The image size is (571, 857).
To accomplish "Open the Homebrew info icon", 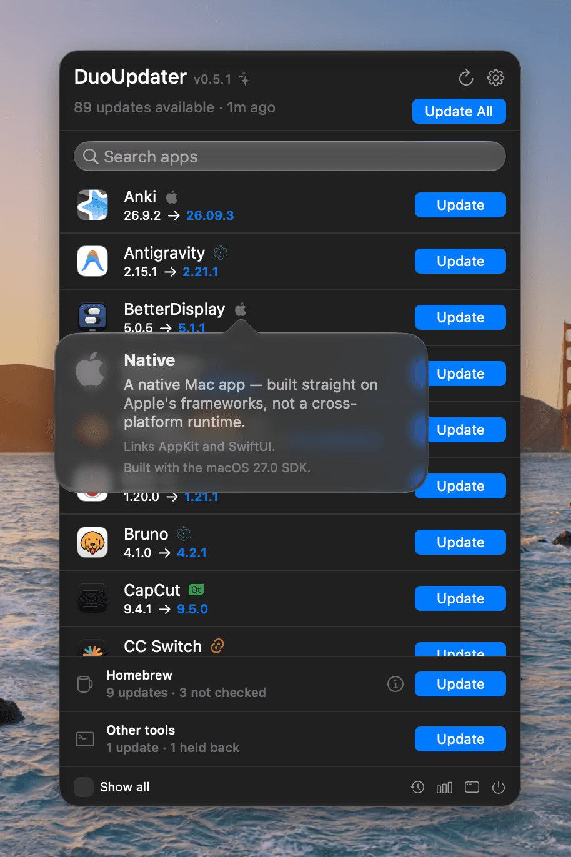I will click(395, 684).
